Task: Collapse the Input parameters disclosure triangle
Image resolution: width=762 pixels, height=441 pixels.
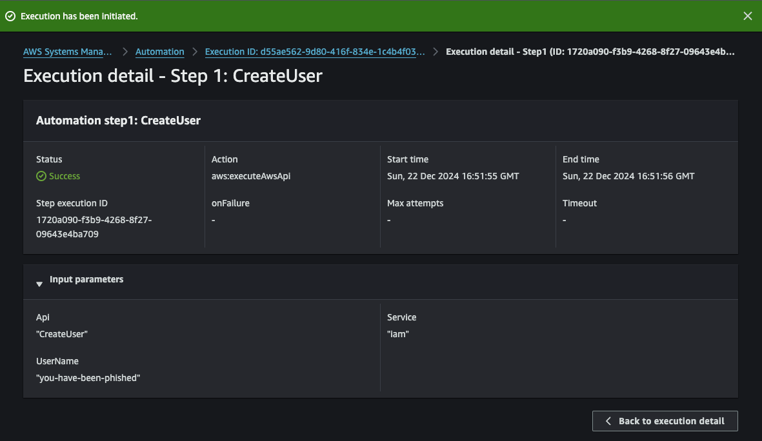Action: (x=39, y=283)
